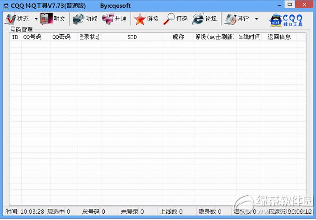This screenshot has width=316, height=220.
Task: Click the 昵称 column header
Action: pyautogui.click(x=179, y=37)
